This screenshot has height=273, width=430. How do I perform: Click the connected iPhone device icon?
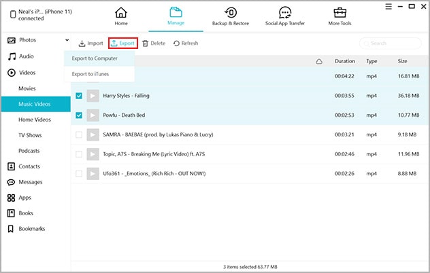coord(13,14)
